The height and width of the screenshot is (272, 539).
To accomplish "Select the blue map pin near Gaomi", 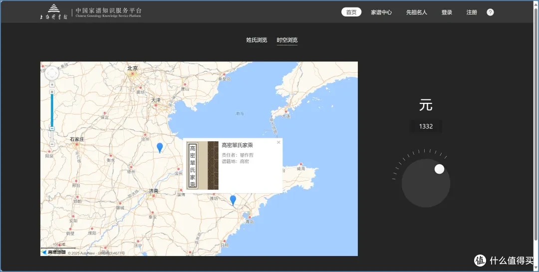I will (x=233, y=201).
